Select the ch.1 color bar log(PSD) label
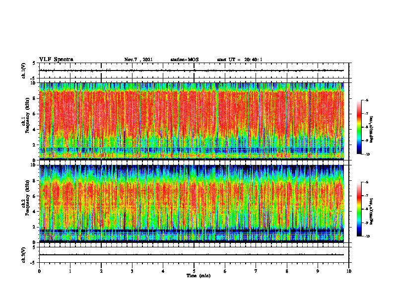This screenshot has height=304, width=393. [372, 130]
